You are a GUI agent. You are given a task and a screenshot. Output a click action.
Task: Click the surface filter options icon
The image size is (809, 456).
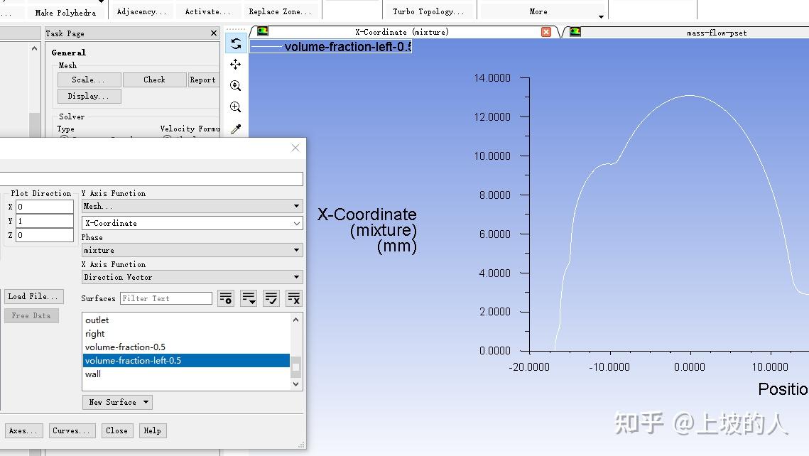pyautogui.click(x=226, y=298)
